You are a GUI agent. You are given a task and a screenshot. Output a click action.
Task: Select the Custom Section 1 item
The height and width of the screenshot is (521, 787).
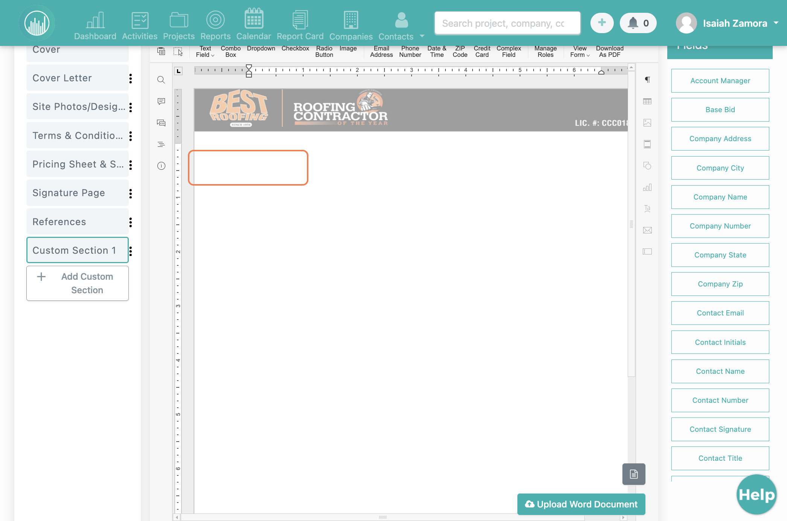click(x=78, y=250)
